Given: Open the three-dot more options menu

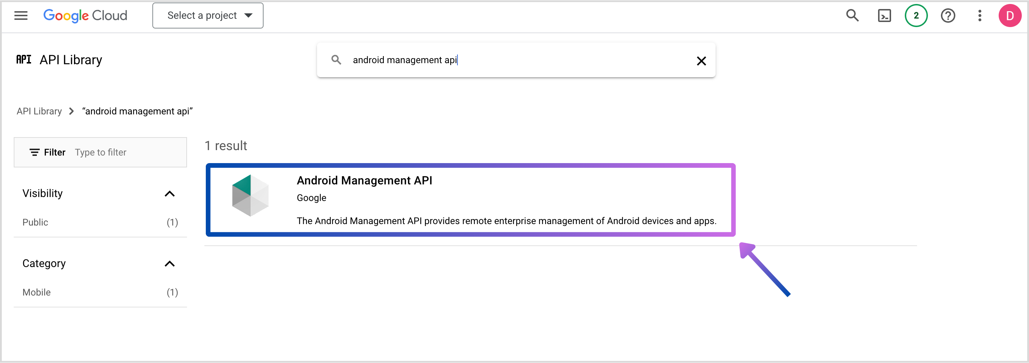Looking at the screenshot, I should coord(980,16).
